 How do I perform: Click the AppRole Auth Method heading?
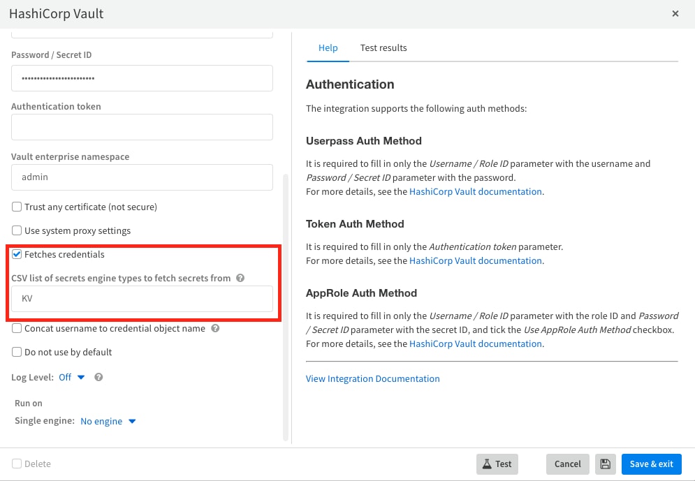click(361, 293)
